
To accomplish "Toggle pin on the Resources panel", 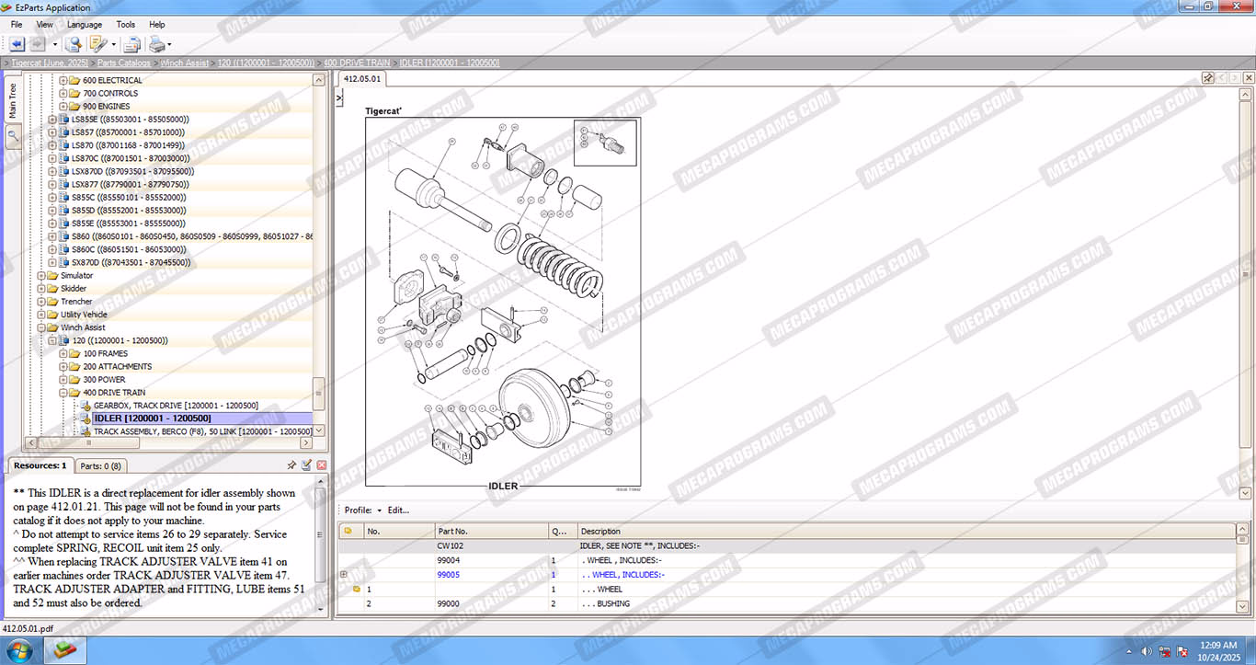I will [291, 465].
